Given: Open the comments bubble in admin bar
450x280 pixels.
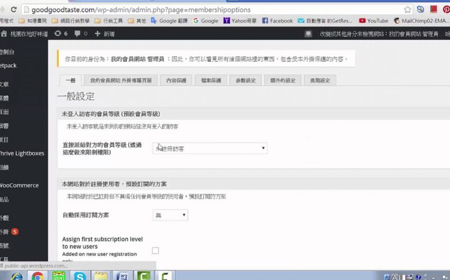Looking at the screenshot, I should [80, 34].
